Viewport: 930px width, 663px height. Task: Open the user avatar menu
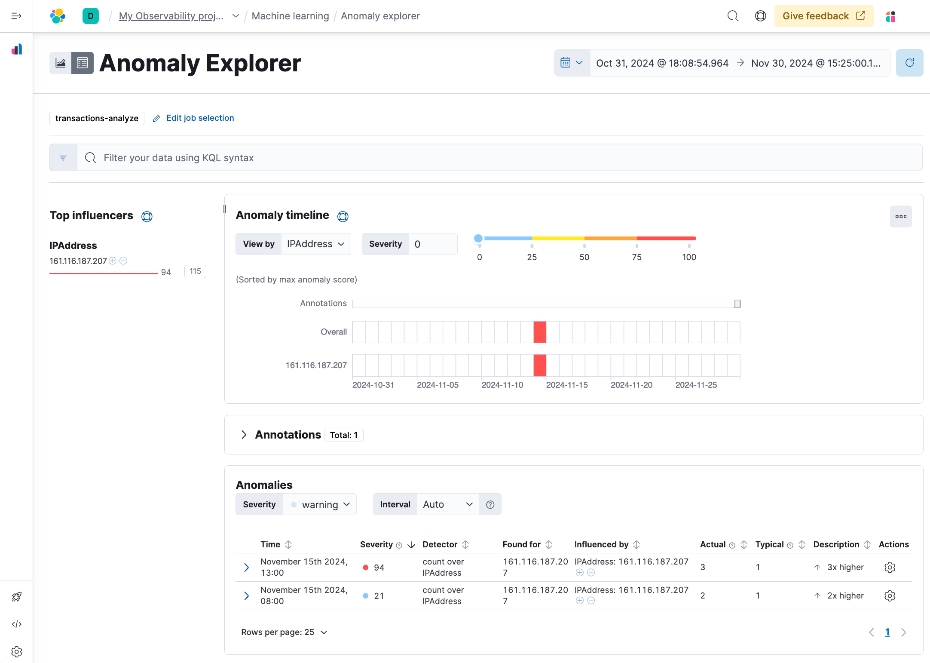pyautogui.click(x=890, y=16)
